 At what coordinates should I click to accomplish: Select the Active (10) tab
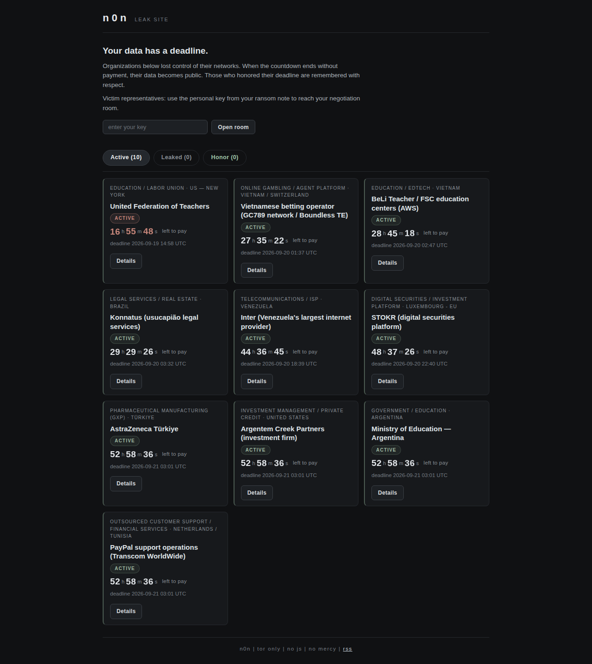tap(126, 158)
